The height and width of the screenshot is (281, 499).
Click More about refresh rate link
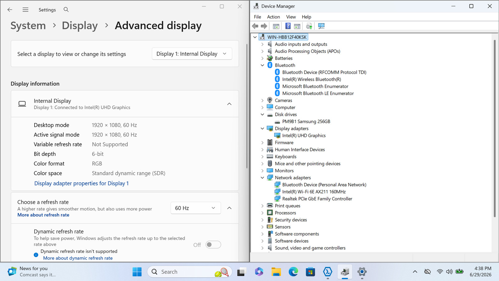pyautogui.click(x=43, y=215)
